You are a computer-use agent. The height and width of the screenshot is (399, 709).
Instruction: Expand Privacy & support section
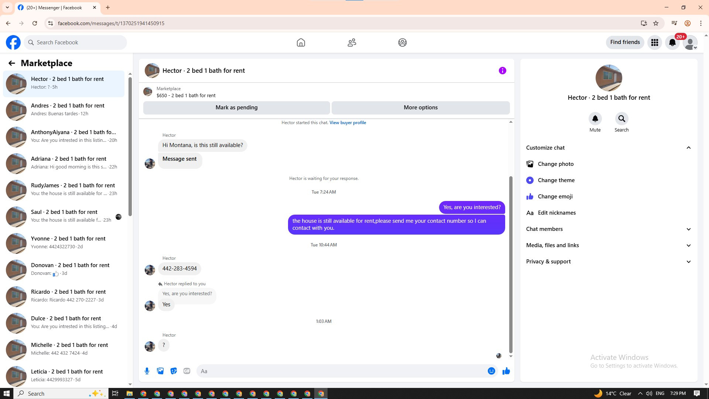(688, 262)
